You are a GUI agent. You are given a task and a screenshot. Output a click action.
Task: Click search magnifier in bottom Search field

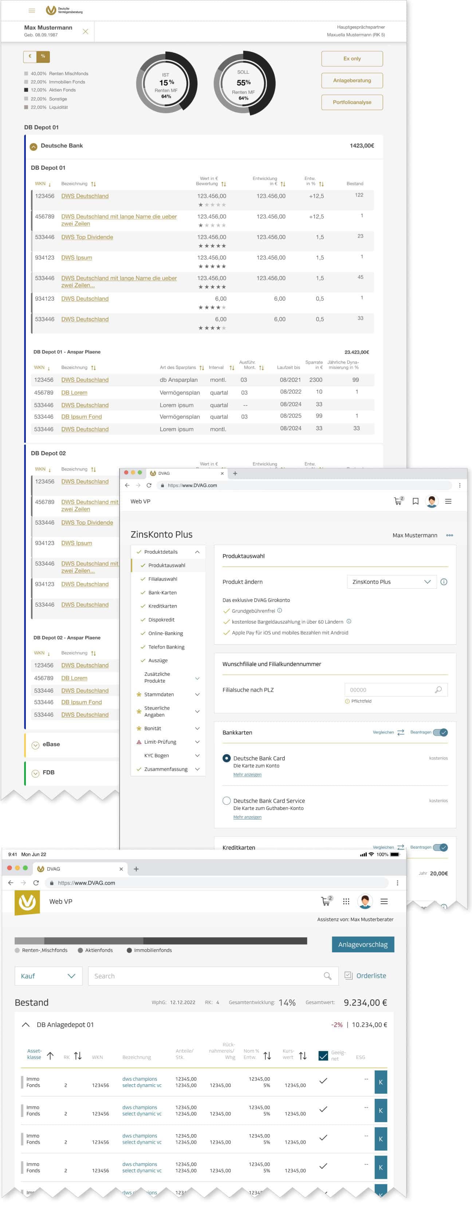coord(327,976)
